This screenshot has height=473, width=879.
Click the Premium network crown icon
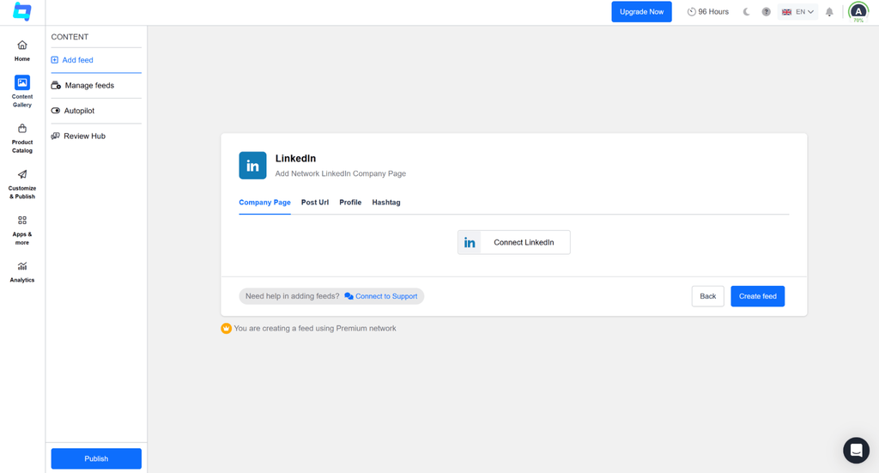226,329
